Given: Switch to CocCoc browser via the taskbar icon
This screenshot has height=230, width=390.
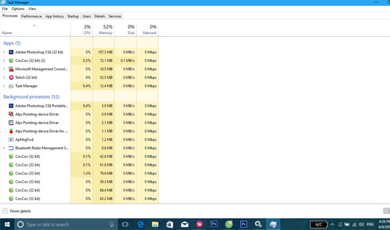Looking at the screenshot, I should [x=229, y=225].
